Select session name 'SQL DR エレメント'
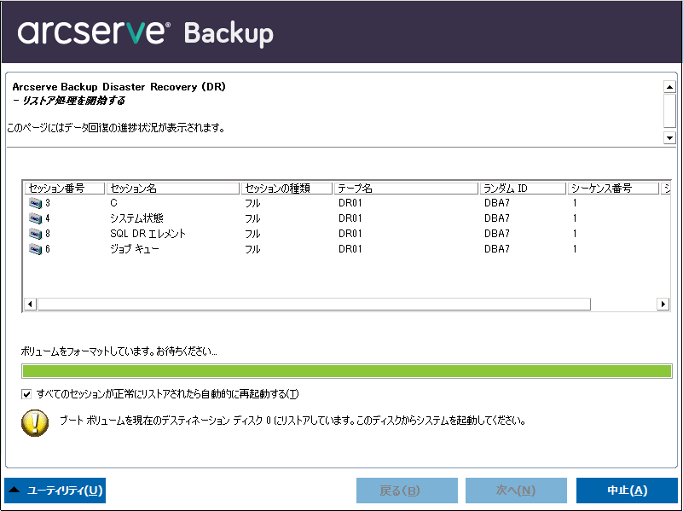683x511 pixels. point(148,234)
